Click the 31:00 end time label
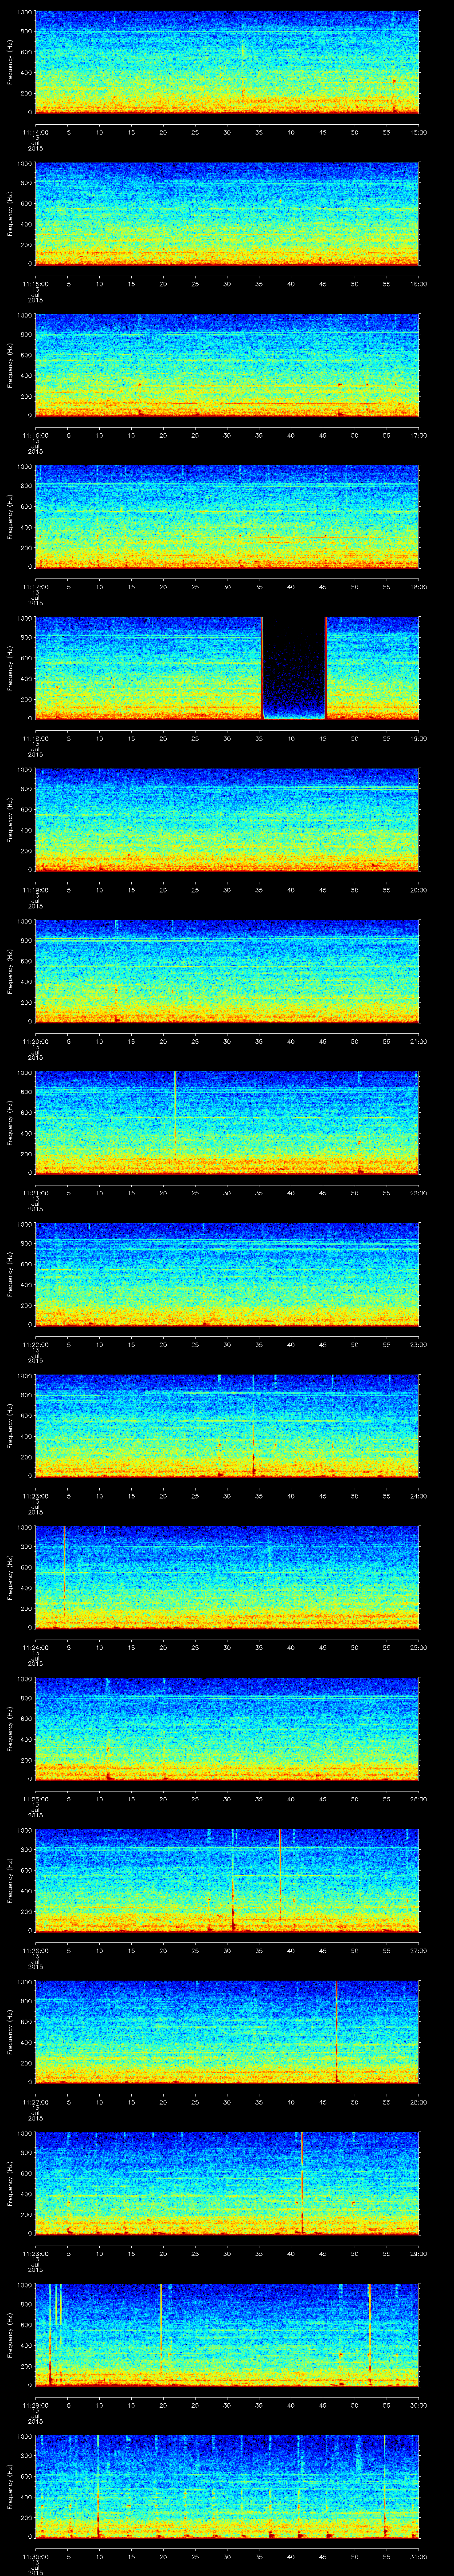The height and width of the screenshot is (2576, 454). point(419,2557)
